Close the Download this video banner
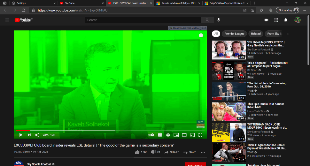 pos(205,28)
